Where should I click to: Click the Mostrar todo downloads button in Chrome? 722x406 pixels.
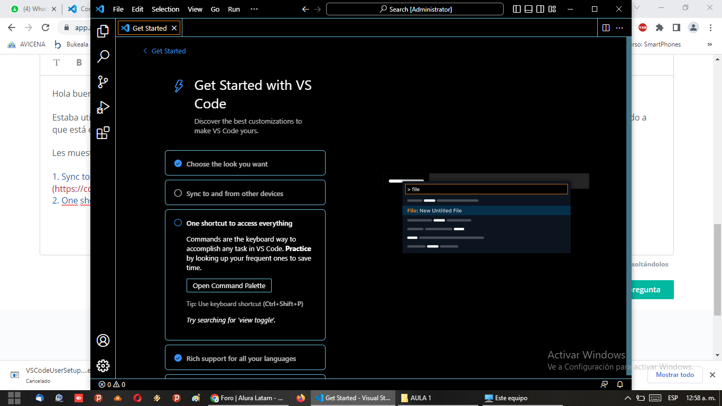675,375
